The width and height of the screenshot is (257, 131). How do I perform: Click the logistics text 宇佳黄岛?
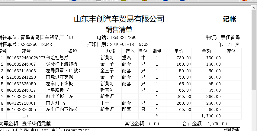coord(230,38)
